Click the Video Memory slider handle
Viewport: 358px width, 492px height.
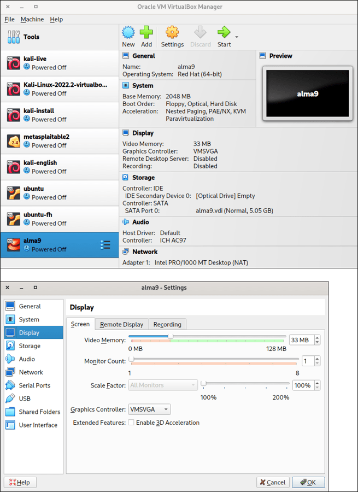tap(171, 336)
